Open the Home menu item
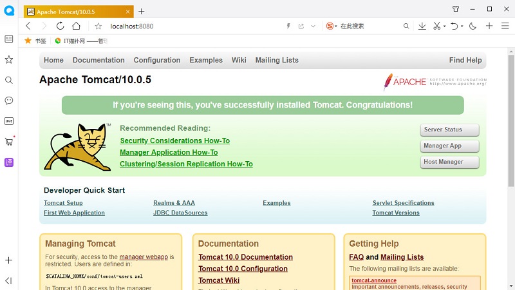 (x=53, y=60)
